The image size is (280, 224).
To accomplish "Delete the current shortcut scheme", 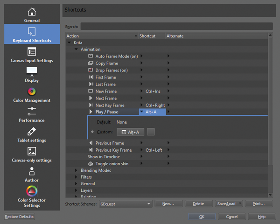I will click(199, 203).
